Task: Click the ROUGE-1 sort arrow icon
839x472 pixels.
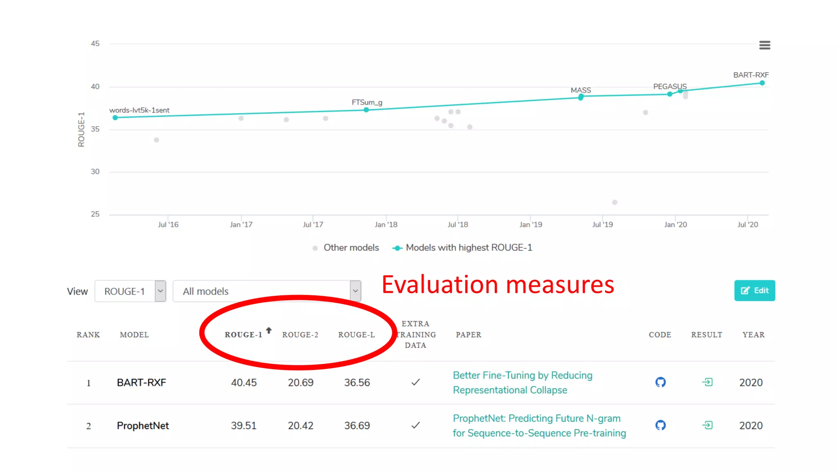Action: click(269, 330)
